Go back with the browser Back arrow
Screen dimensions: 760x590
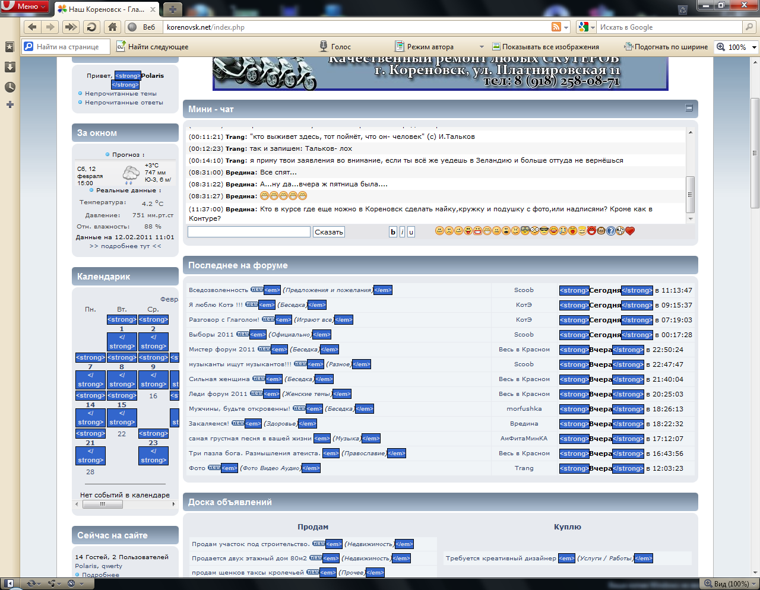click(33, 27)
